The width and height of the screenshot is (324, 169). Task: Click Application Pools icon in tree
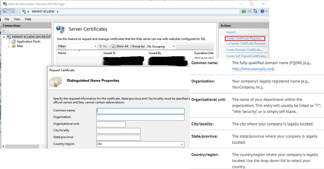[x=14, y=41]
